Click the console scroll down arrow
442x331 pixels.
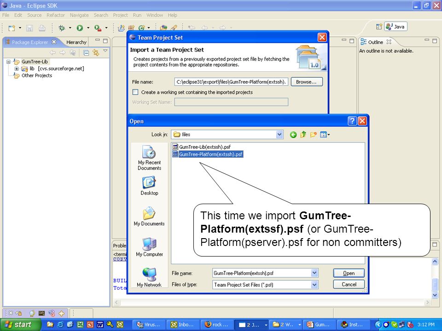click(435, 295)
